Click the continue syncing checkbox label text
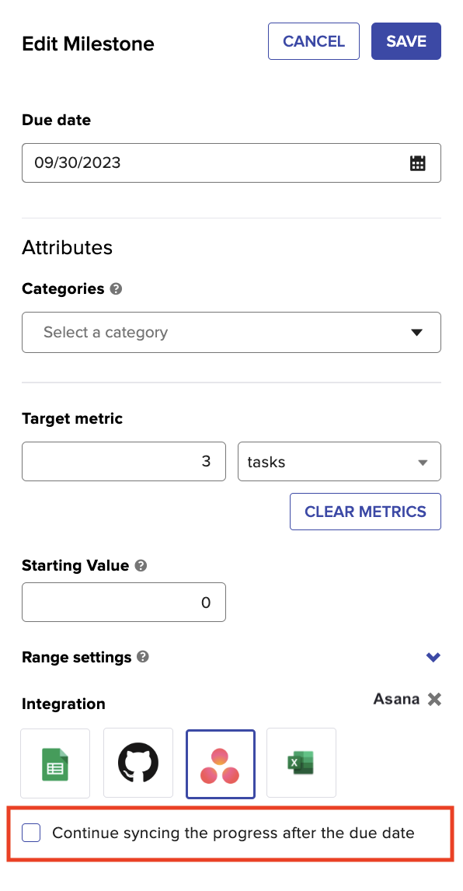 (x=234, y=833)
